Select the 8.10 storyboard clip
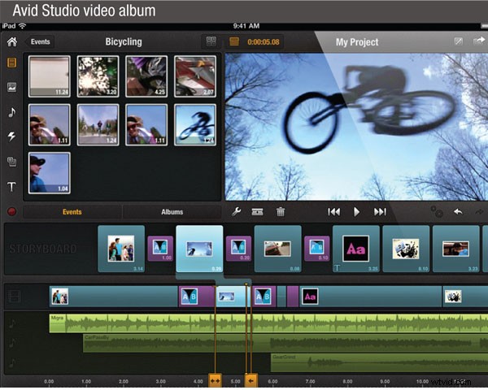488x390 pixels. tap(406, 249)
